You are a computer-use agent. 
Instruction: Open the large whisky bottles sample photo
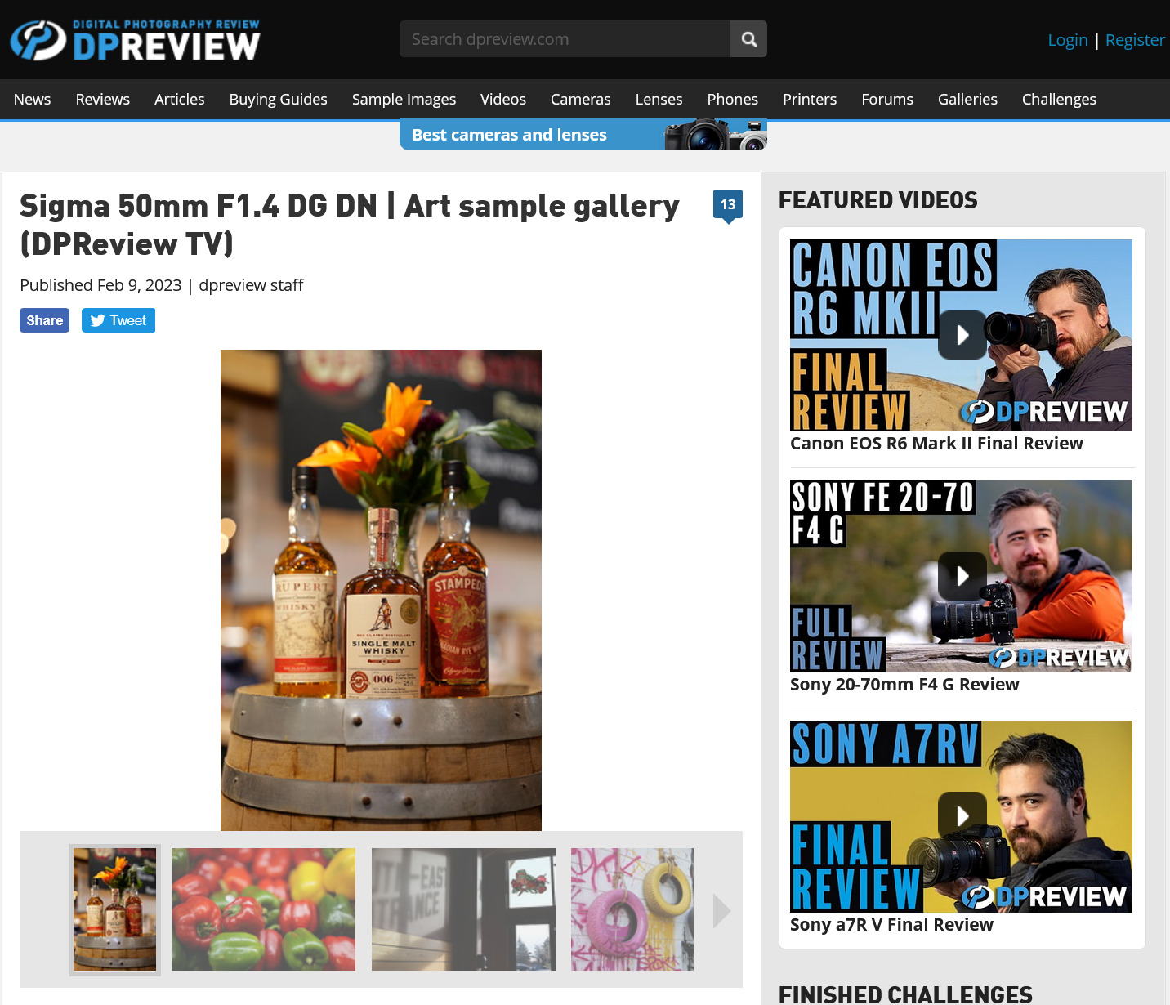point(381,590)
